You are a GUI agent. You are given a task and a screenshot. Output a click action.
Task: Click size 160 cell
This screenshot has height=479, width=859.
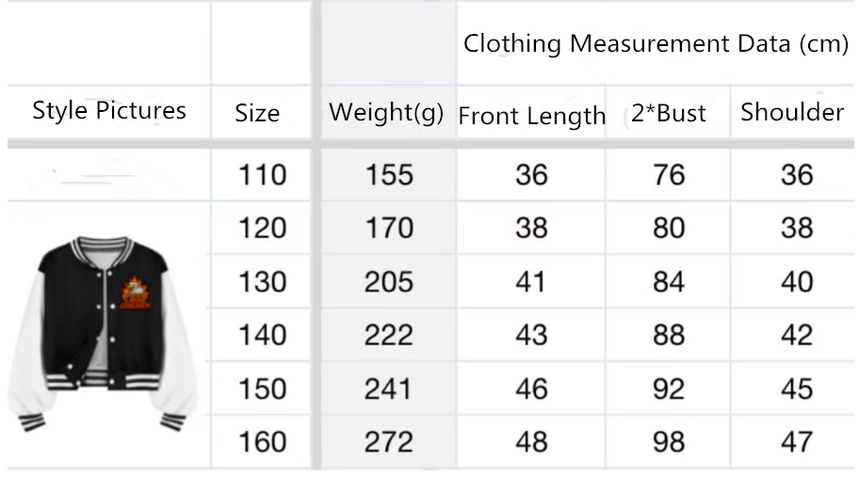click(262, 441)
